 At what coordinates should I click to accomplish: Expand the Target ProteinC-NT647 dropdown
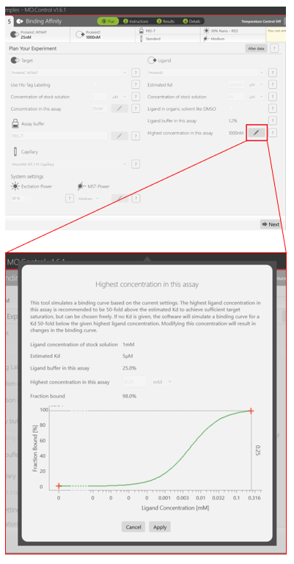(69, 73)
